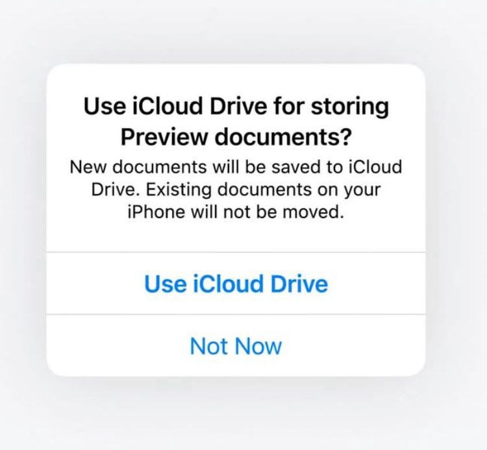Image resolution: width=487 pixels, height=450 pixels.
Task: Select the "Preview documents?" line in the title
Action: coord(236,137)
